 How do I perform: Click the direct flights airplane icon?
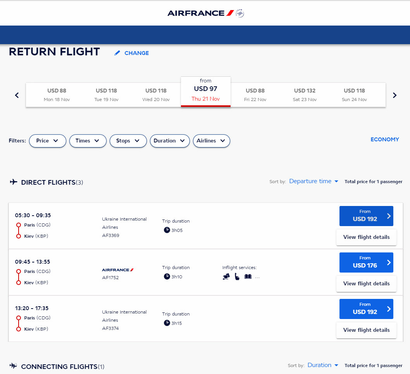(14, 182)
